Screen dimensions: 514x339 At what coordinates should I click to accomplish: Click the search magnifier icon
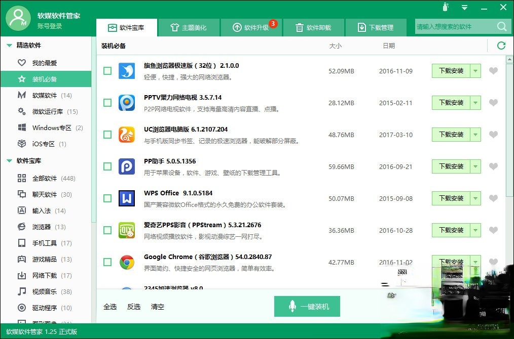[x=501, y=26]
